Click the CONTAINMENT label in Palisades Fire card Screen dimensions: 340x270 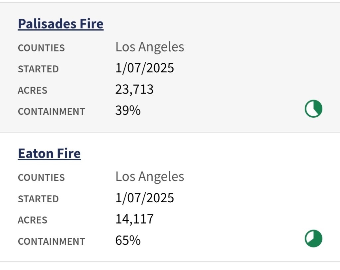coord(51,112)
